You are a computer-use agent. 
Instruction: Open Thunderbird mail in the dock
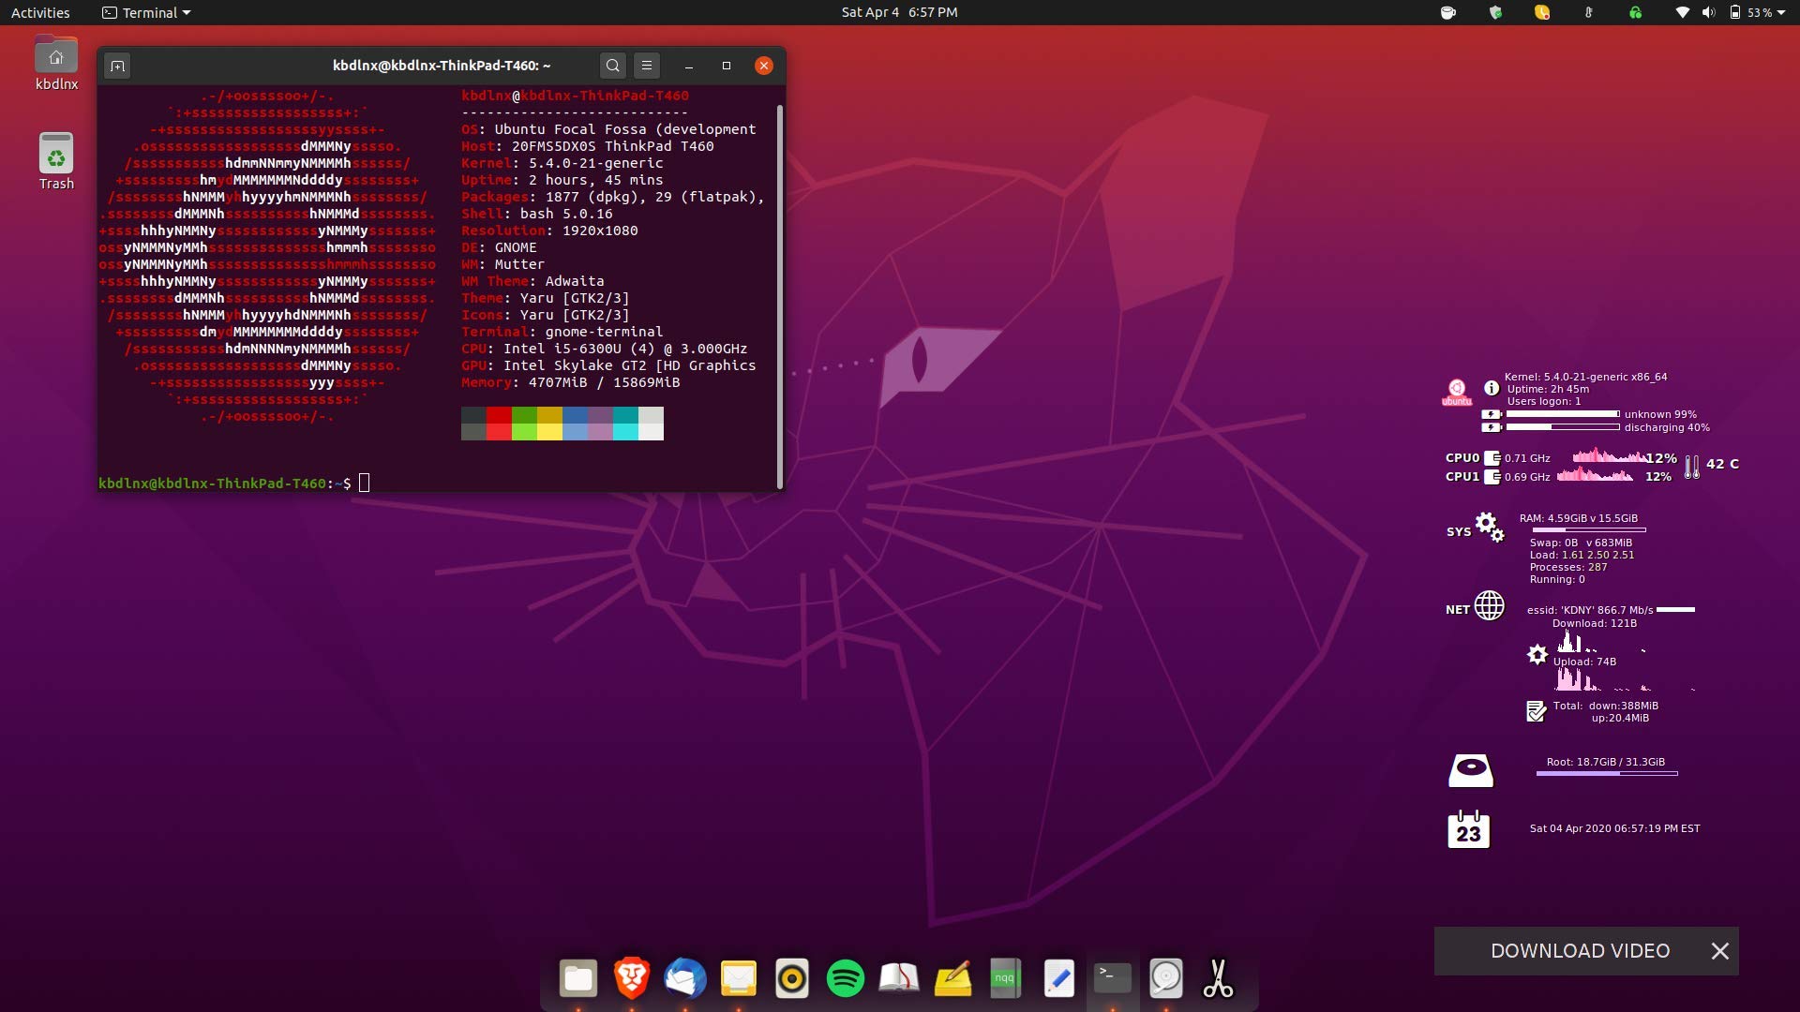tap(684, 978)
